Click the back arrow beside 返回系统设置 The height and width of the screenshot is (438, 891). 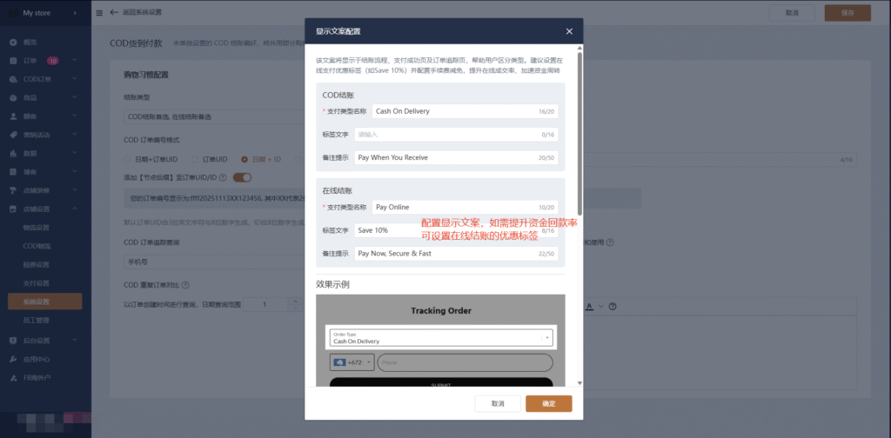tap(114, 13)
